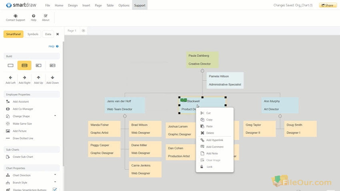340x191 pixels.
Task: Open the Chart Direction dropdown
Action: pos(55,175)
